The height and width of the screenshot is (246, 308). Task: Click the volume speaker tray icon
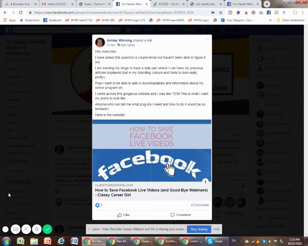270,241
